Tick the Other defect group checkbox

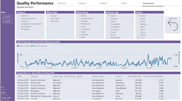(79, 37)
